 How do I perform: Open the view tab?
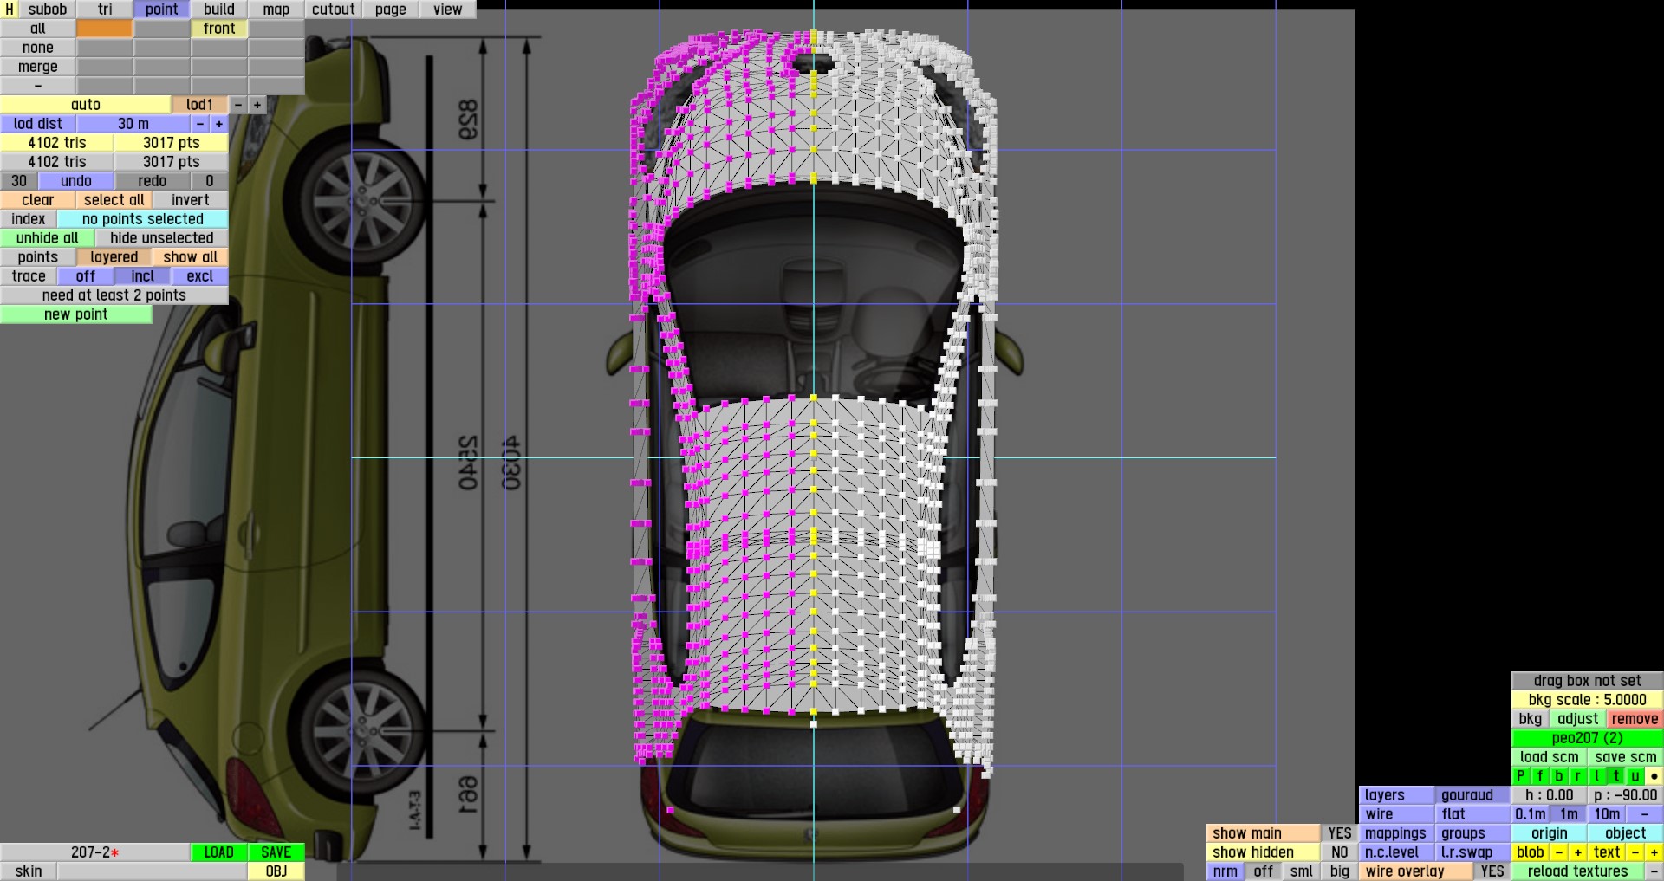448,10
